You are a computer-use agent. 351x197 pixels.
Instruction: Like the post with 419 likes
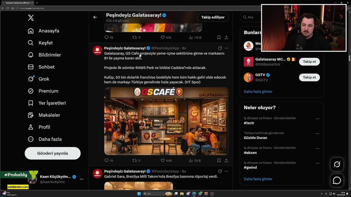(x=166, y=37)
